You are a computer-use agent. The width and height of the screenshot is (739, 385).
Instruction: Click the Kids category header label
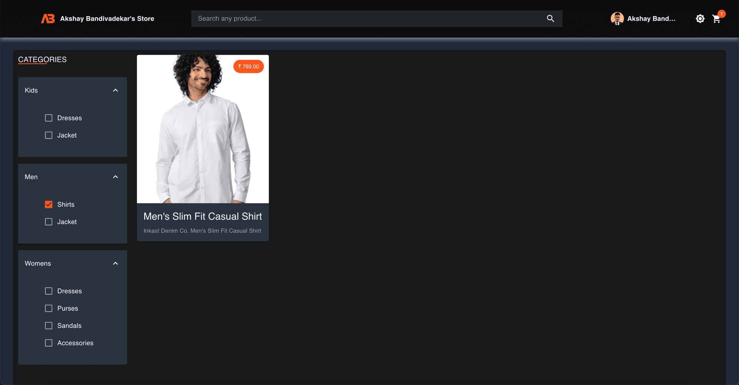click(x=31, y=90)
